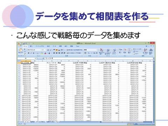Open Format as Table gallery
This screenshot has height=126, width=168.
(x=108, y=51)
